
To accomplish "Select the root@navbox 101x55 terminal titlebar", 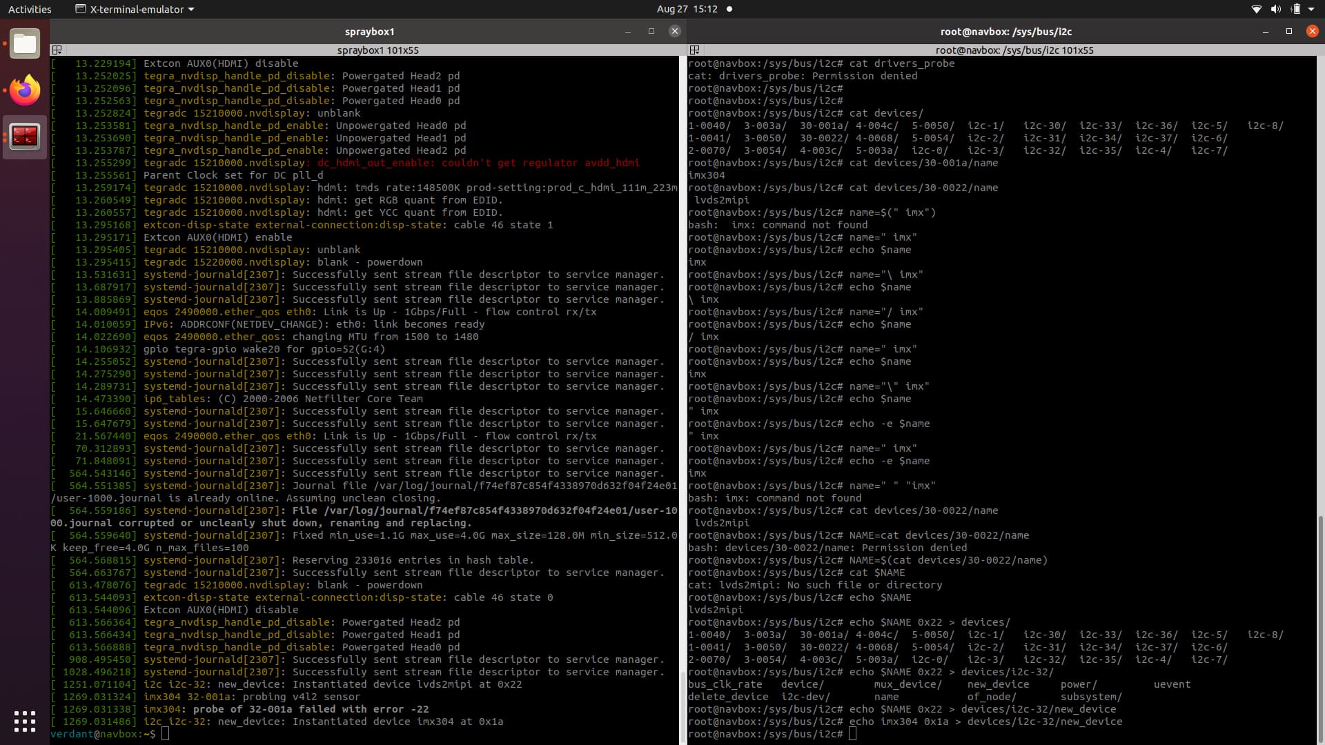I will (1014, 50).
